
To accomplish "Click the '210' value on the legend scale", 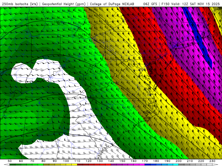I will (x=190, y=161).
